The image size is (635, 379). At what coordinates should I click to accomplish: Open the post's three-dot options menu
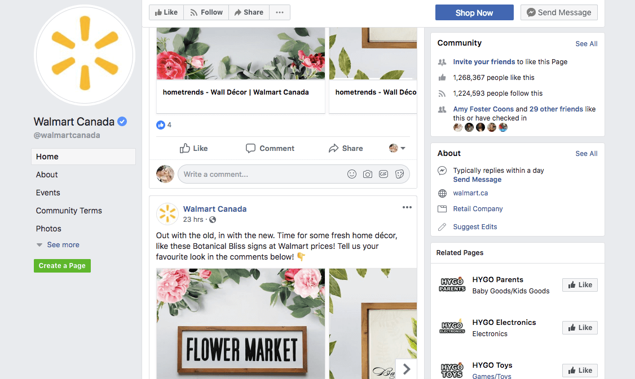click(407, 208)
